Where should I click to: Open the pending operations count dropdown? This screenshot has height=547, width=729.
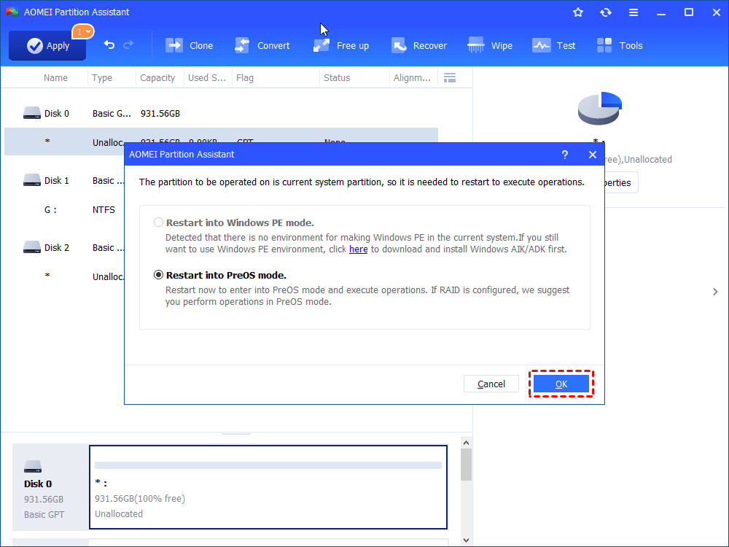83,31
